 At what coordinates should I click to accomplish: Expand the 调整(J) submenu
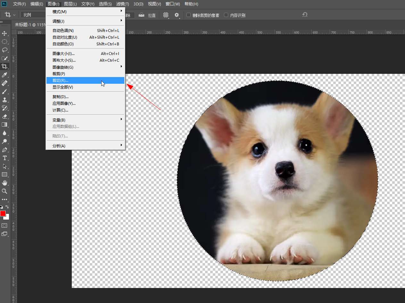click(85, 21)
